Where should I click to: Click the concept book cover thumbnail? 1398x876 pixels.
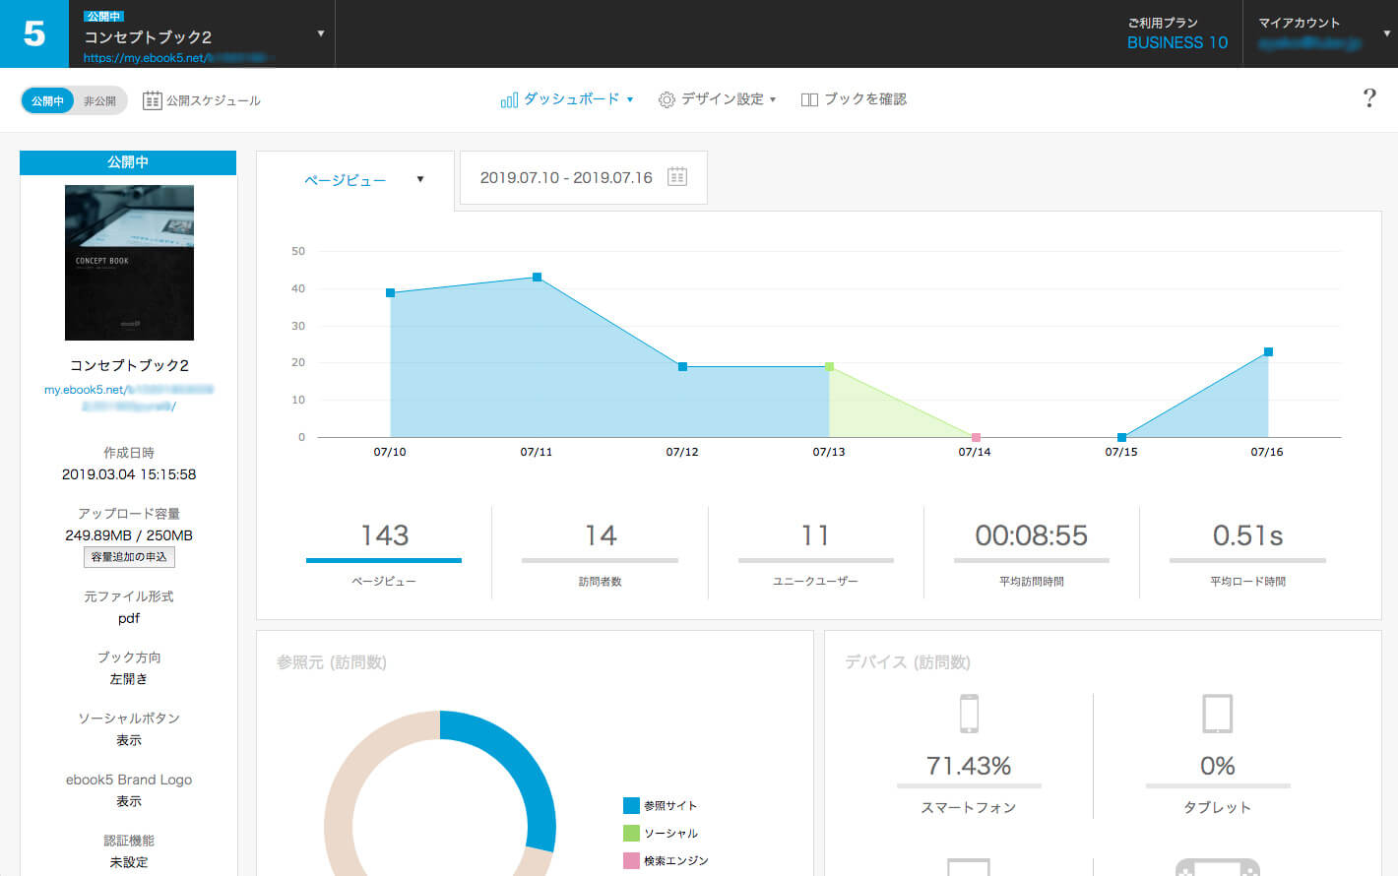coord(129,263)
